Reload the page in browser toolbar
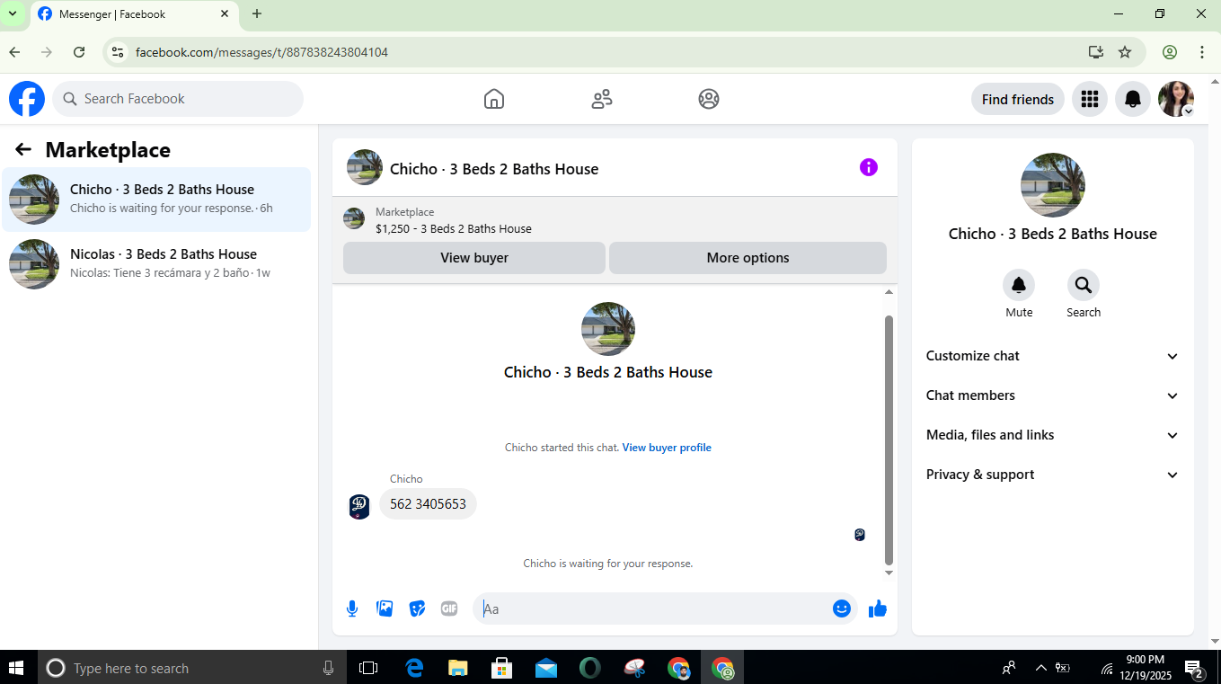The height and width of the screenshot is (684, 1221). (79, 52)
